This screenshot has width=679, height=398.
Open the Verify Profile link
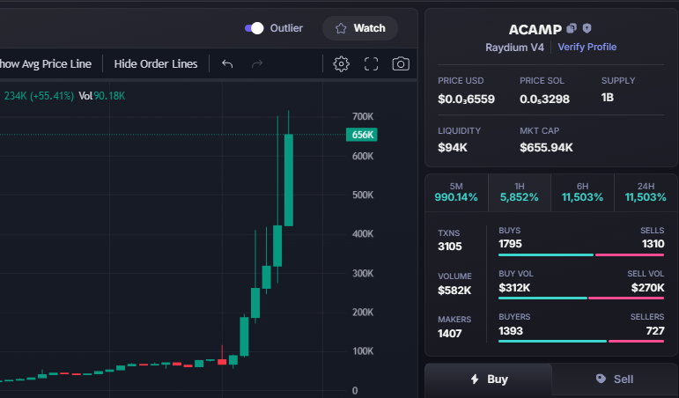pyautogui.click(x=587, y=47)
